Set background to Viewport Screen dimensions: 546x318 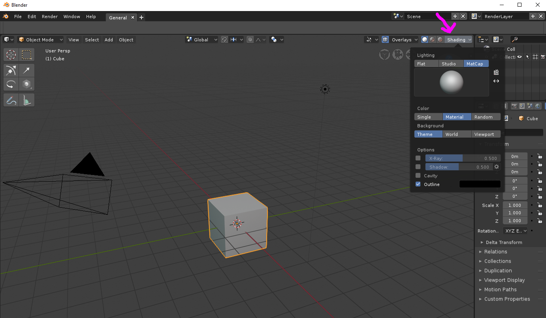pyautogui.click(x=486, y=134)
